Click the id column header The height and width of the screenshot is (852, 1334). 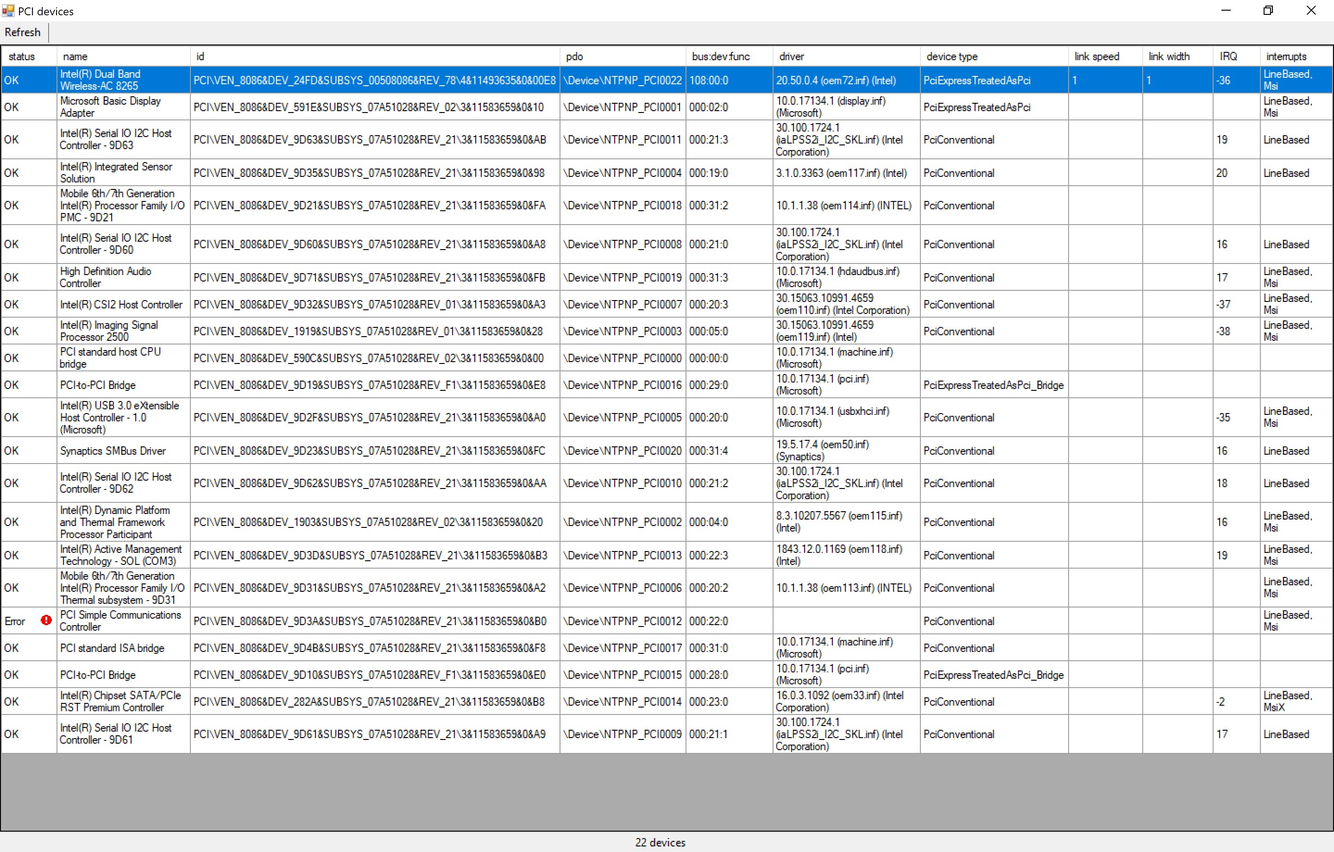pyautogui.click(x=375, y=56)
